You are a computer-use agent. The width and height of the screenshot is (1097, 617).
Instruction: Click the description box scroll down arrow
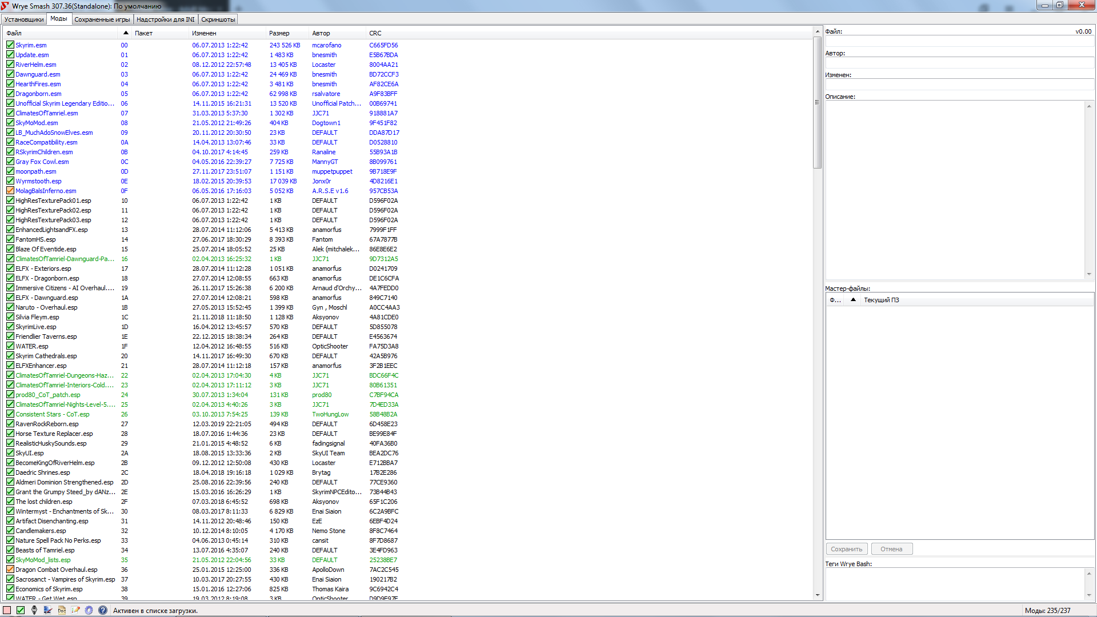[x=1089, y=274]
